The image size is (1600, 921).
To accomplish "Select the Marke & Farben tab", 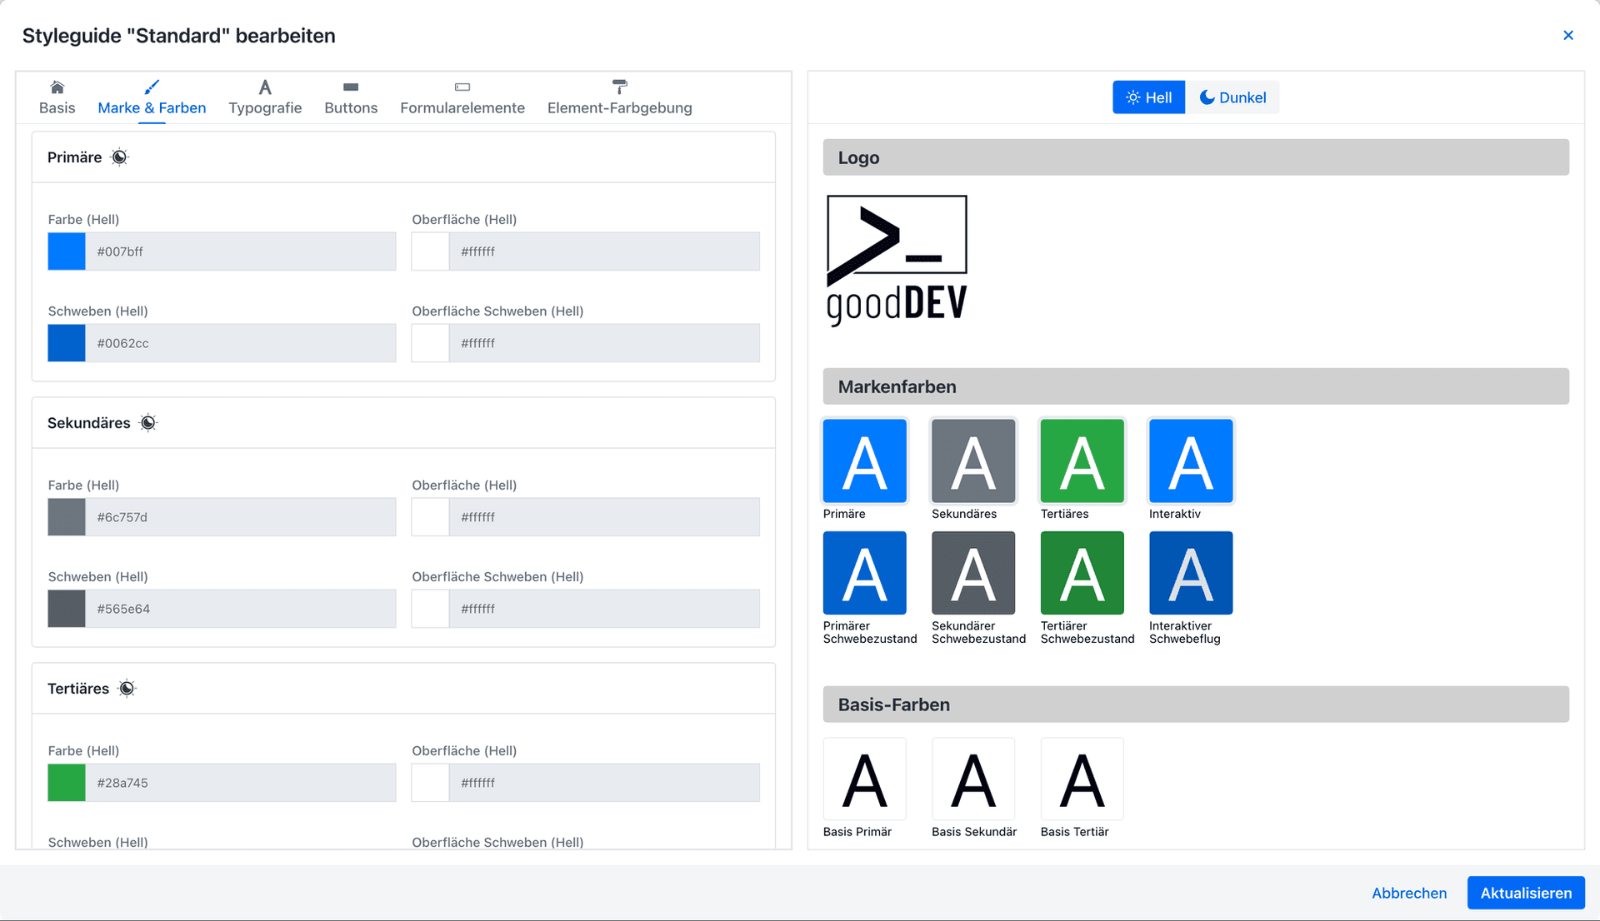I will click(152, 98).
